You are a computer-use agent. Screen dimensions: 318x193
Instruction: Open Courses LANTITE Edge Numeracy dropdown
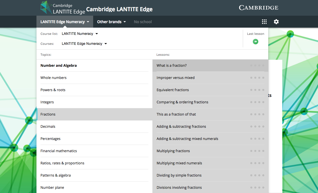[84, 44]
